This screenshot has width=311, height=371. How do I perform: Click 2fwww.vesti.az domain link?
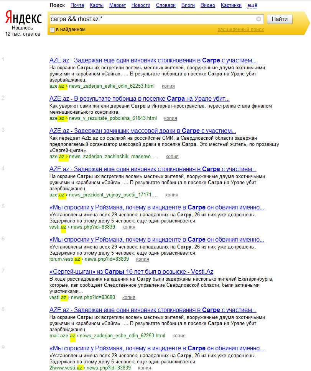[x=66, y=368]
